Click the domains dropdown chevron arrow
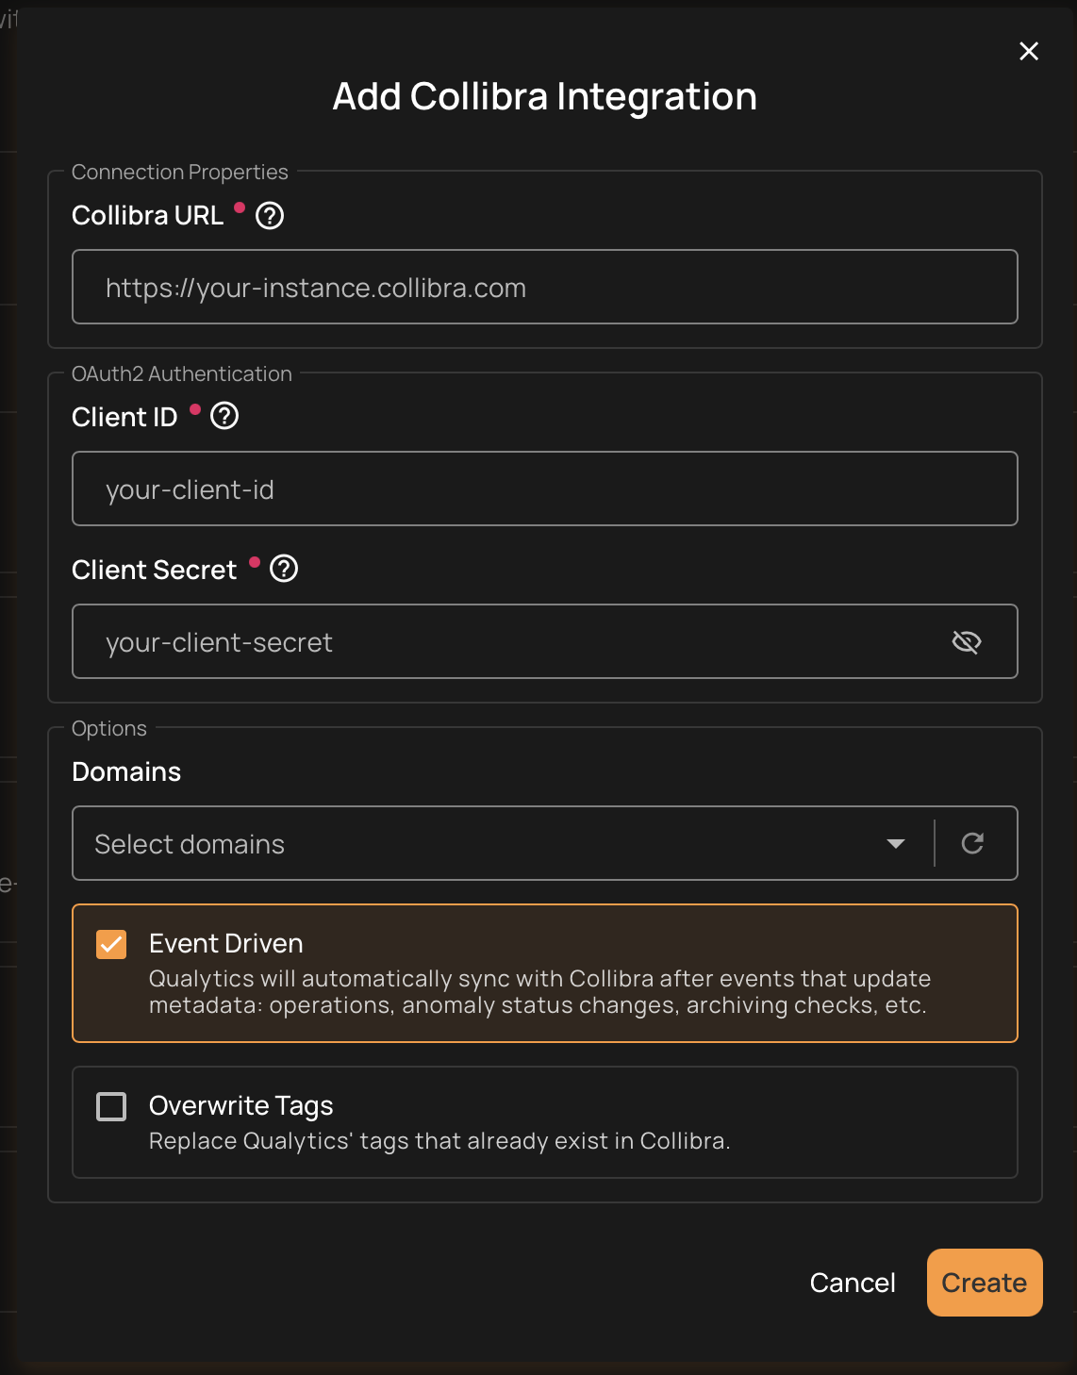 point(894,843)
